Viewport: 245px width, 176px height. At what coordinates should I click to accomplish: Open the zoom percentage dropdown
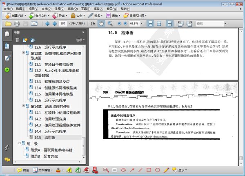click(x=141, y=24)
